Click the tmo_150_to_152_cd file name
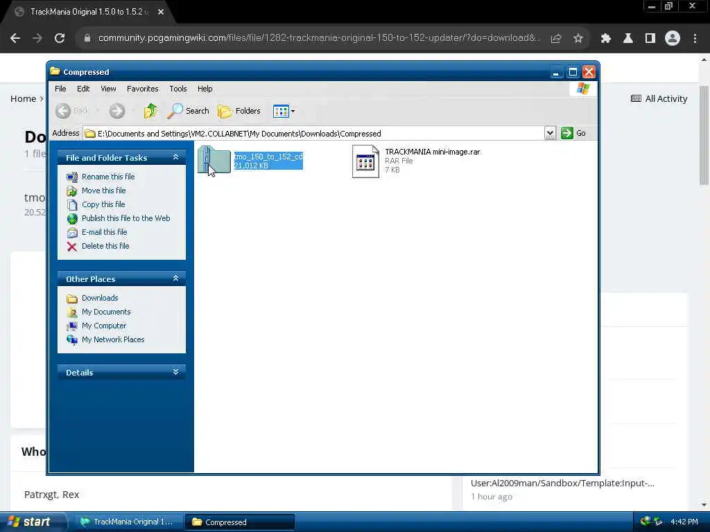Image resolution: width=710 pixels, height=532 pixels. tap(268, 157)
